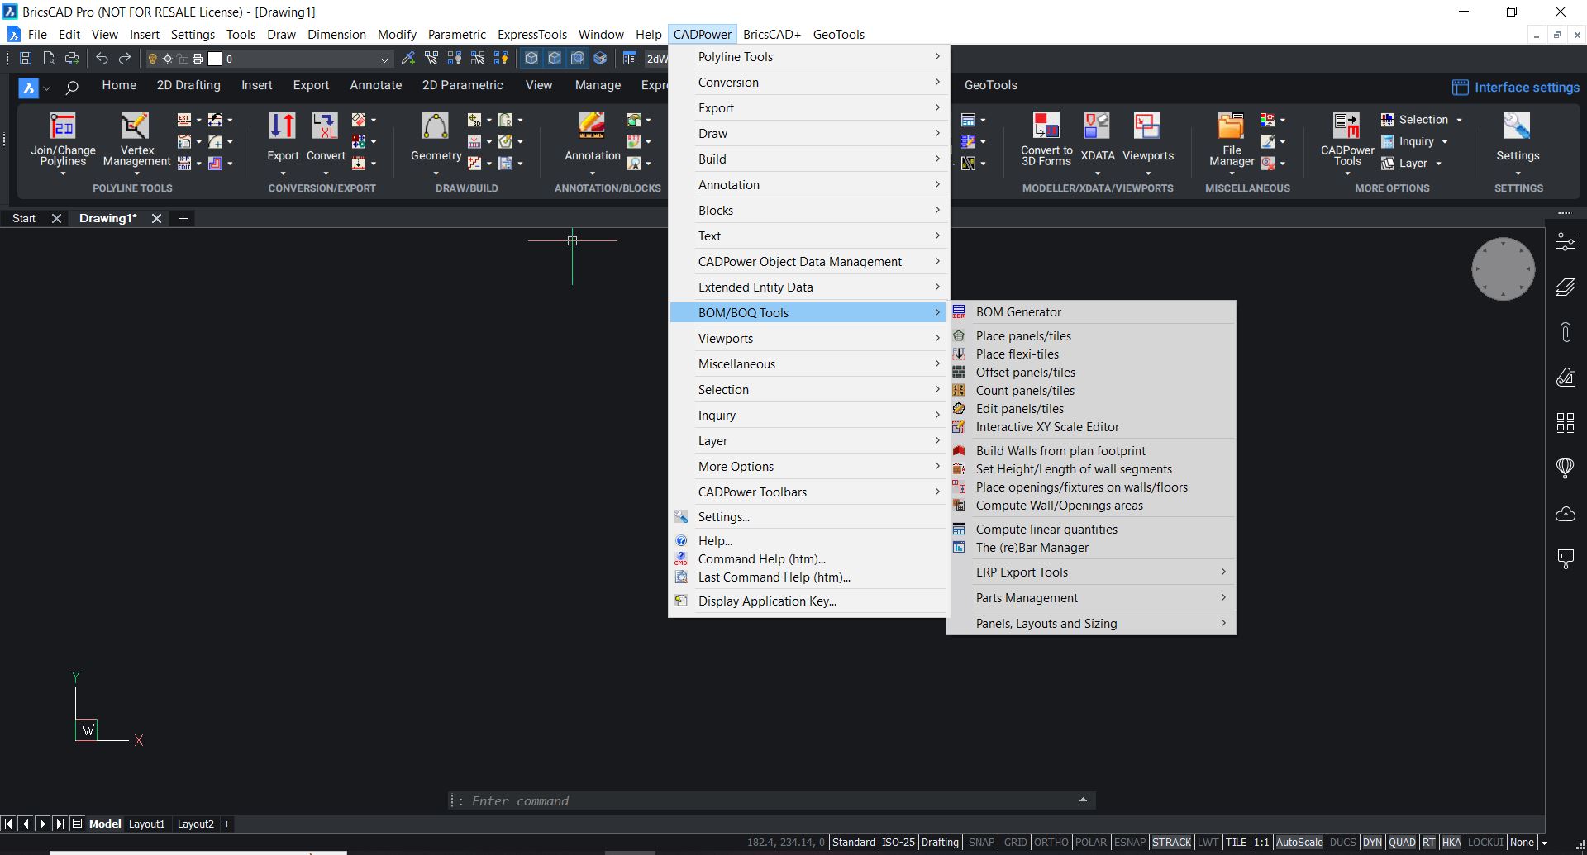This screenshot has width=1587, height=855.
Task: Select the Drawing1* document tab
Action: pyautogui.click(x=108, y=218)
